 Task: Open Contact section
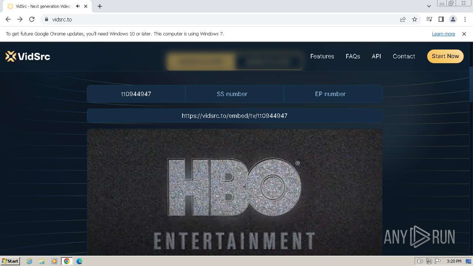click(x=404, y=56)
